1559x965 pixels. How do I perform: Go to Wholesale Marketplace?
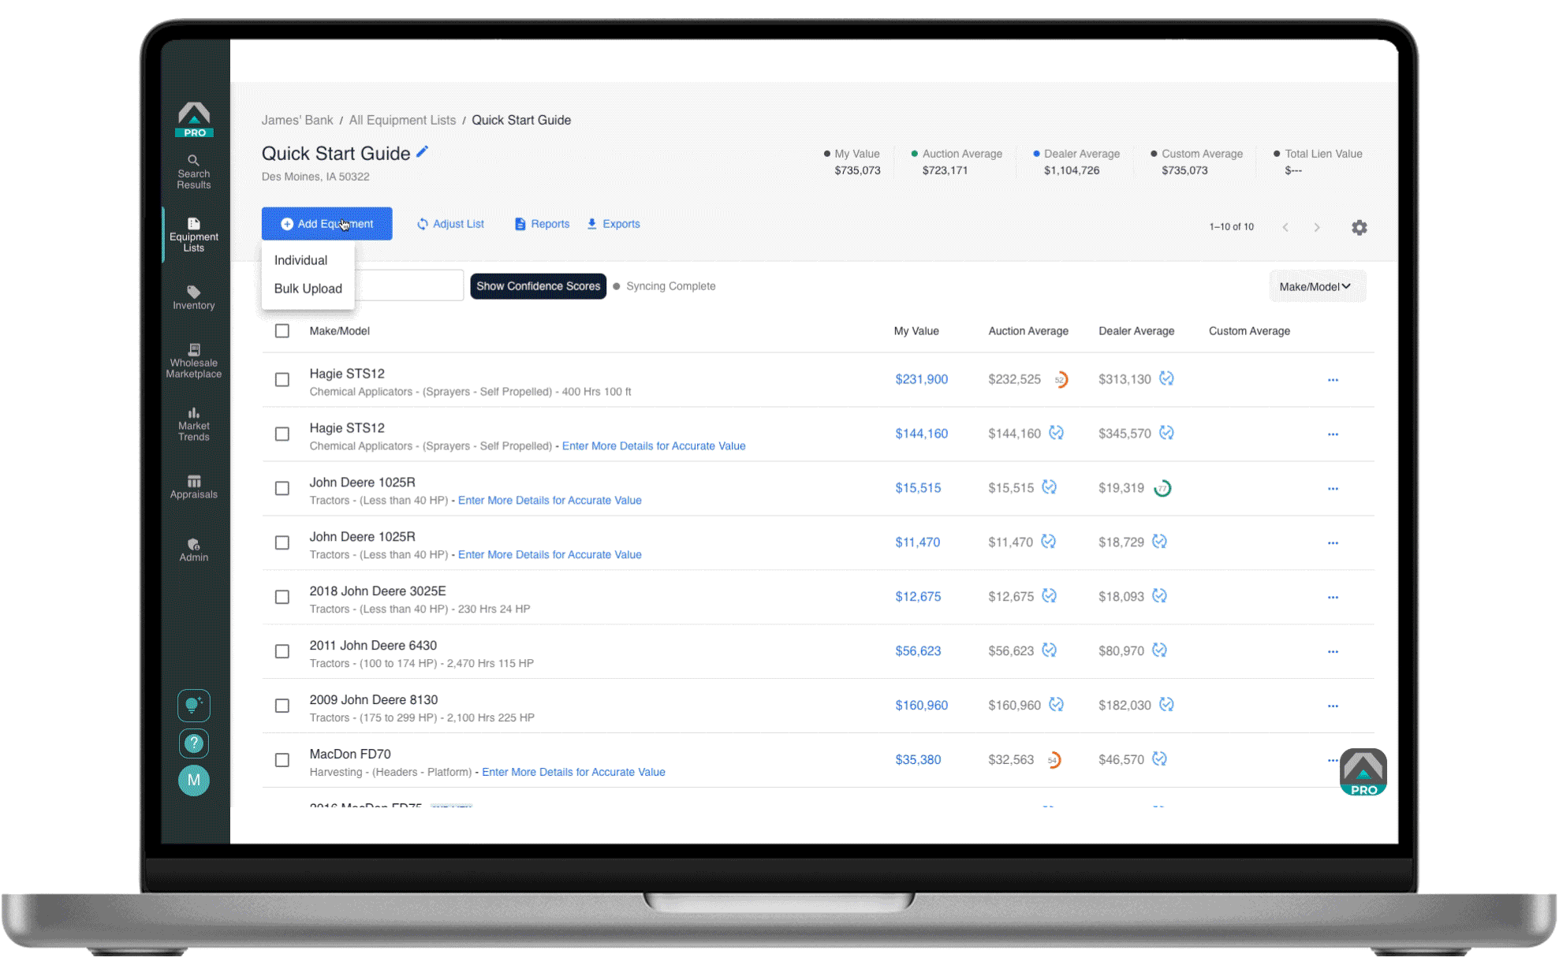(x=193, y=361)
